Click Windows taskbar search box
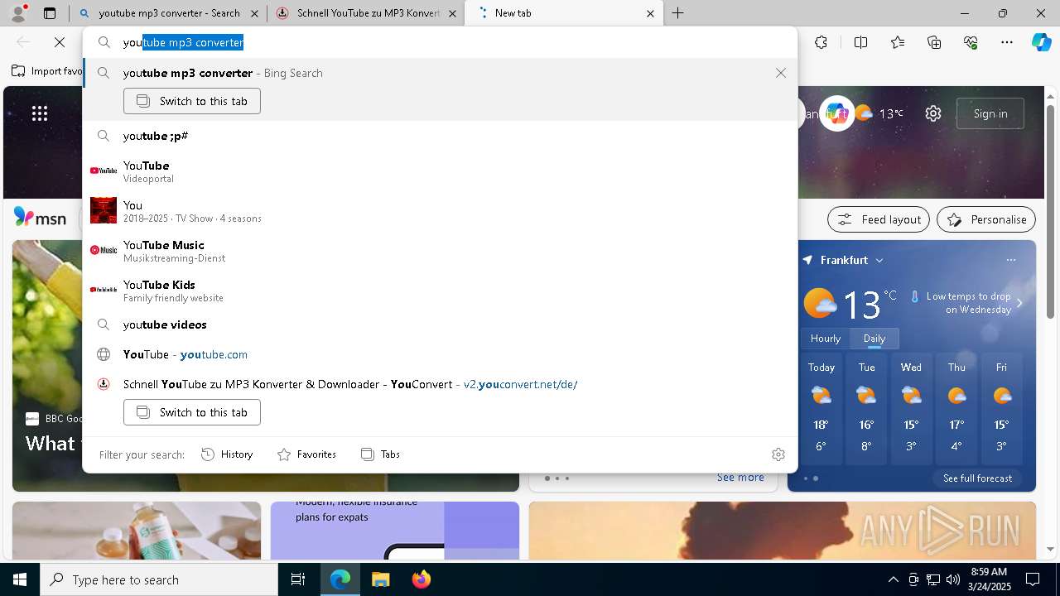Image resolution: width=1060 pixels, height=596 pixels. 159,579
